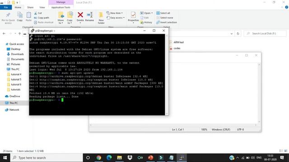Switch to the Share ribbon tab
Screen dimensions: 289x162
pos(30,7)
